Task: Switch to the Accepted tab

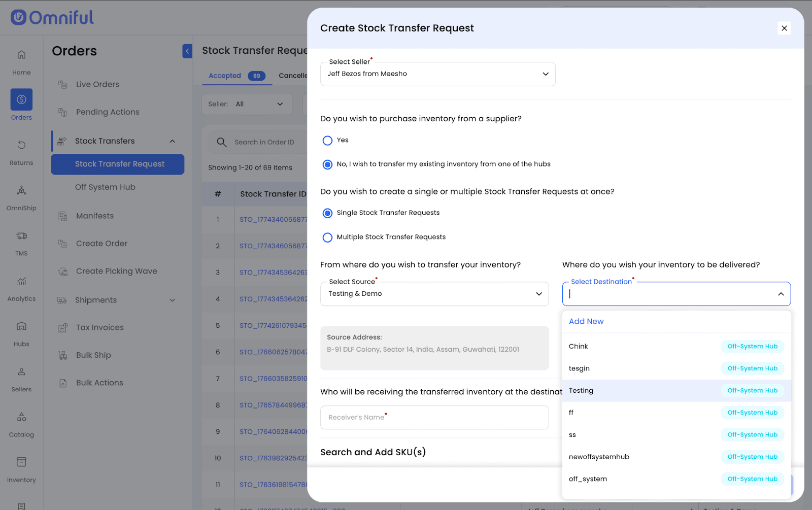Action: pos(225,76)
